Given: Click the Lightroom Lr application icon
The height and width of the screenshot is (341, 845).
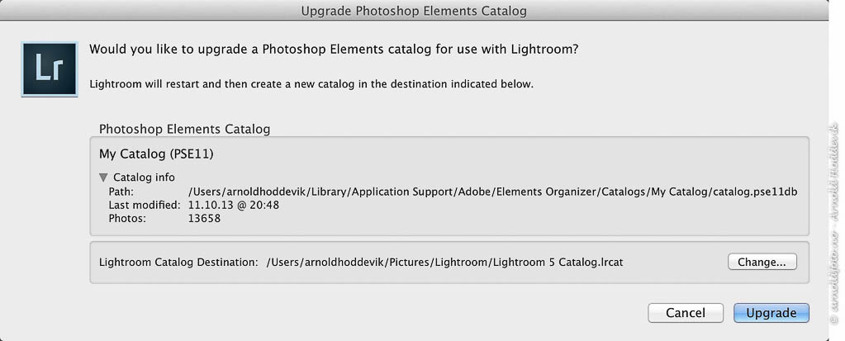Looking at the screenshot, I should 50,69.
